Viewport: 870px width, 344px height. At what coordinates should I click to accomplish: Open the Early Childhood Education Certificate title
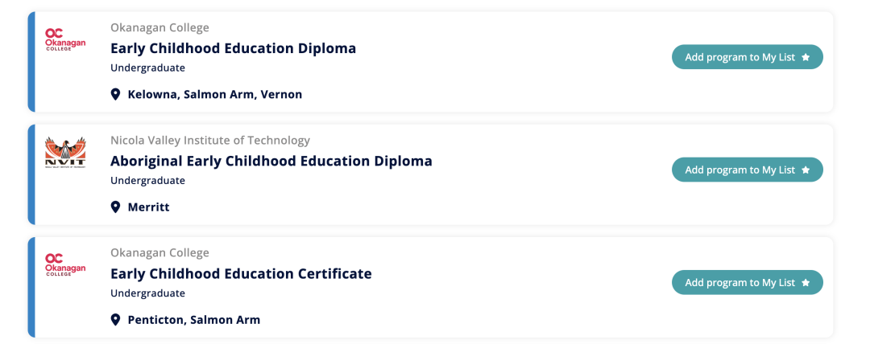point(241,273)
